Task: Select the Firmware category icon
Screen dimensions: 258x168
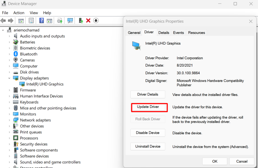Action: [16, 90]
